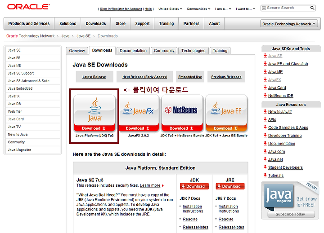Open JDK Installation Instructions link
324x233 pixels.
click(x=193, y=209)
